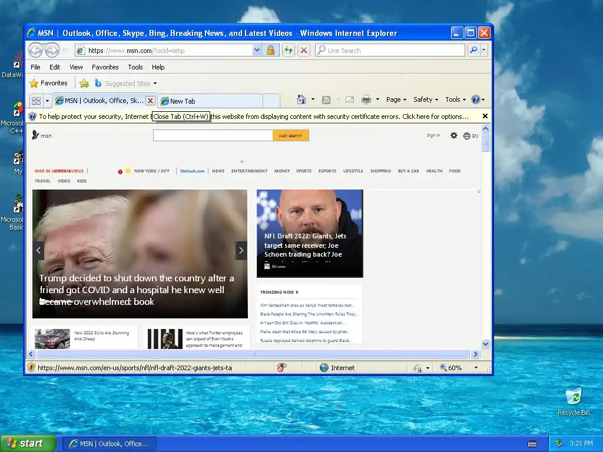Viewport: 603px width, 452px height.
Task: Open the Outlook.com navigation link
Action: pos(193,171)
